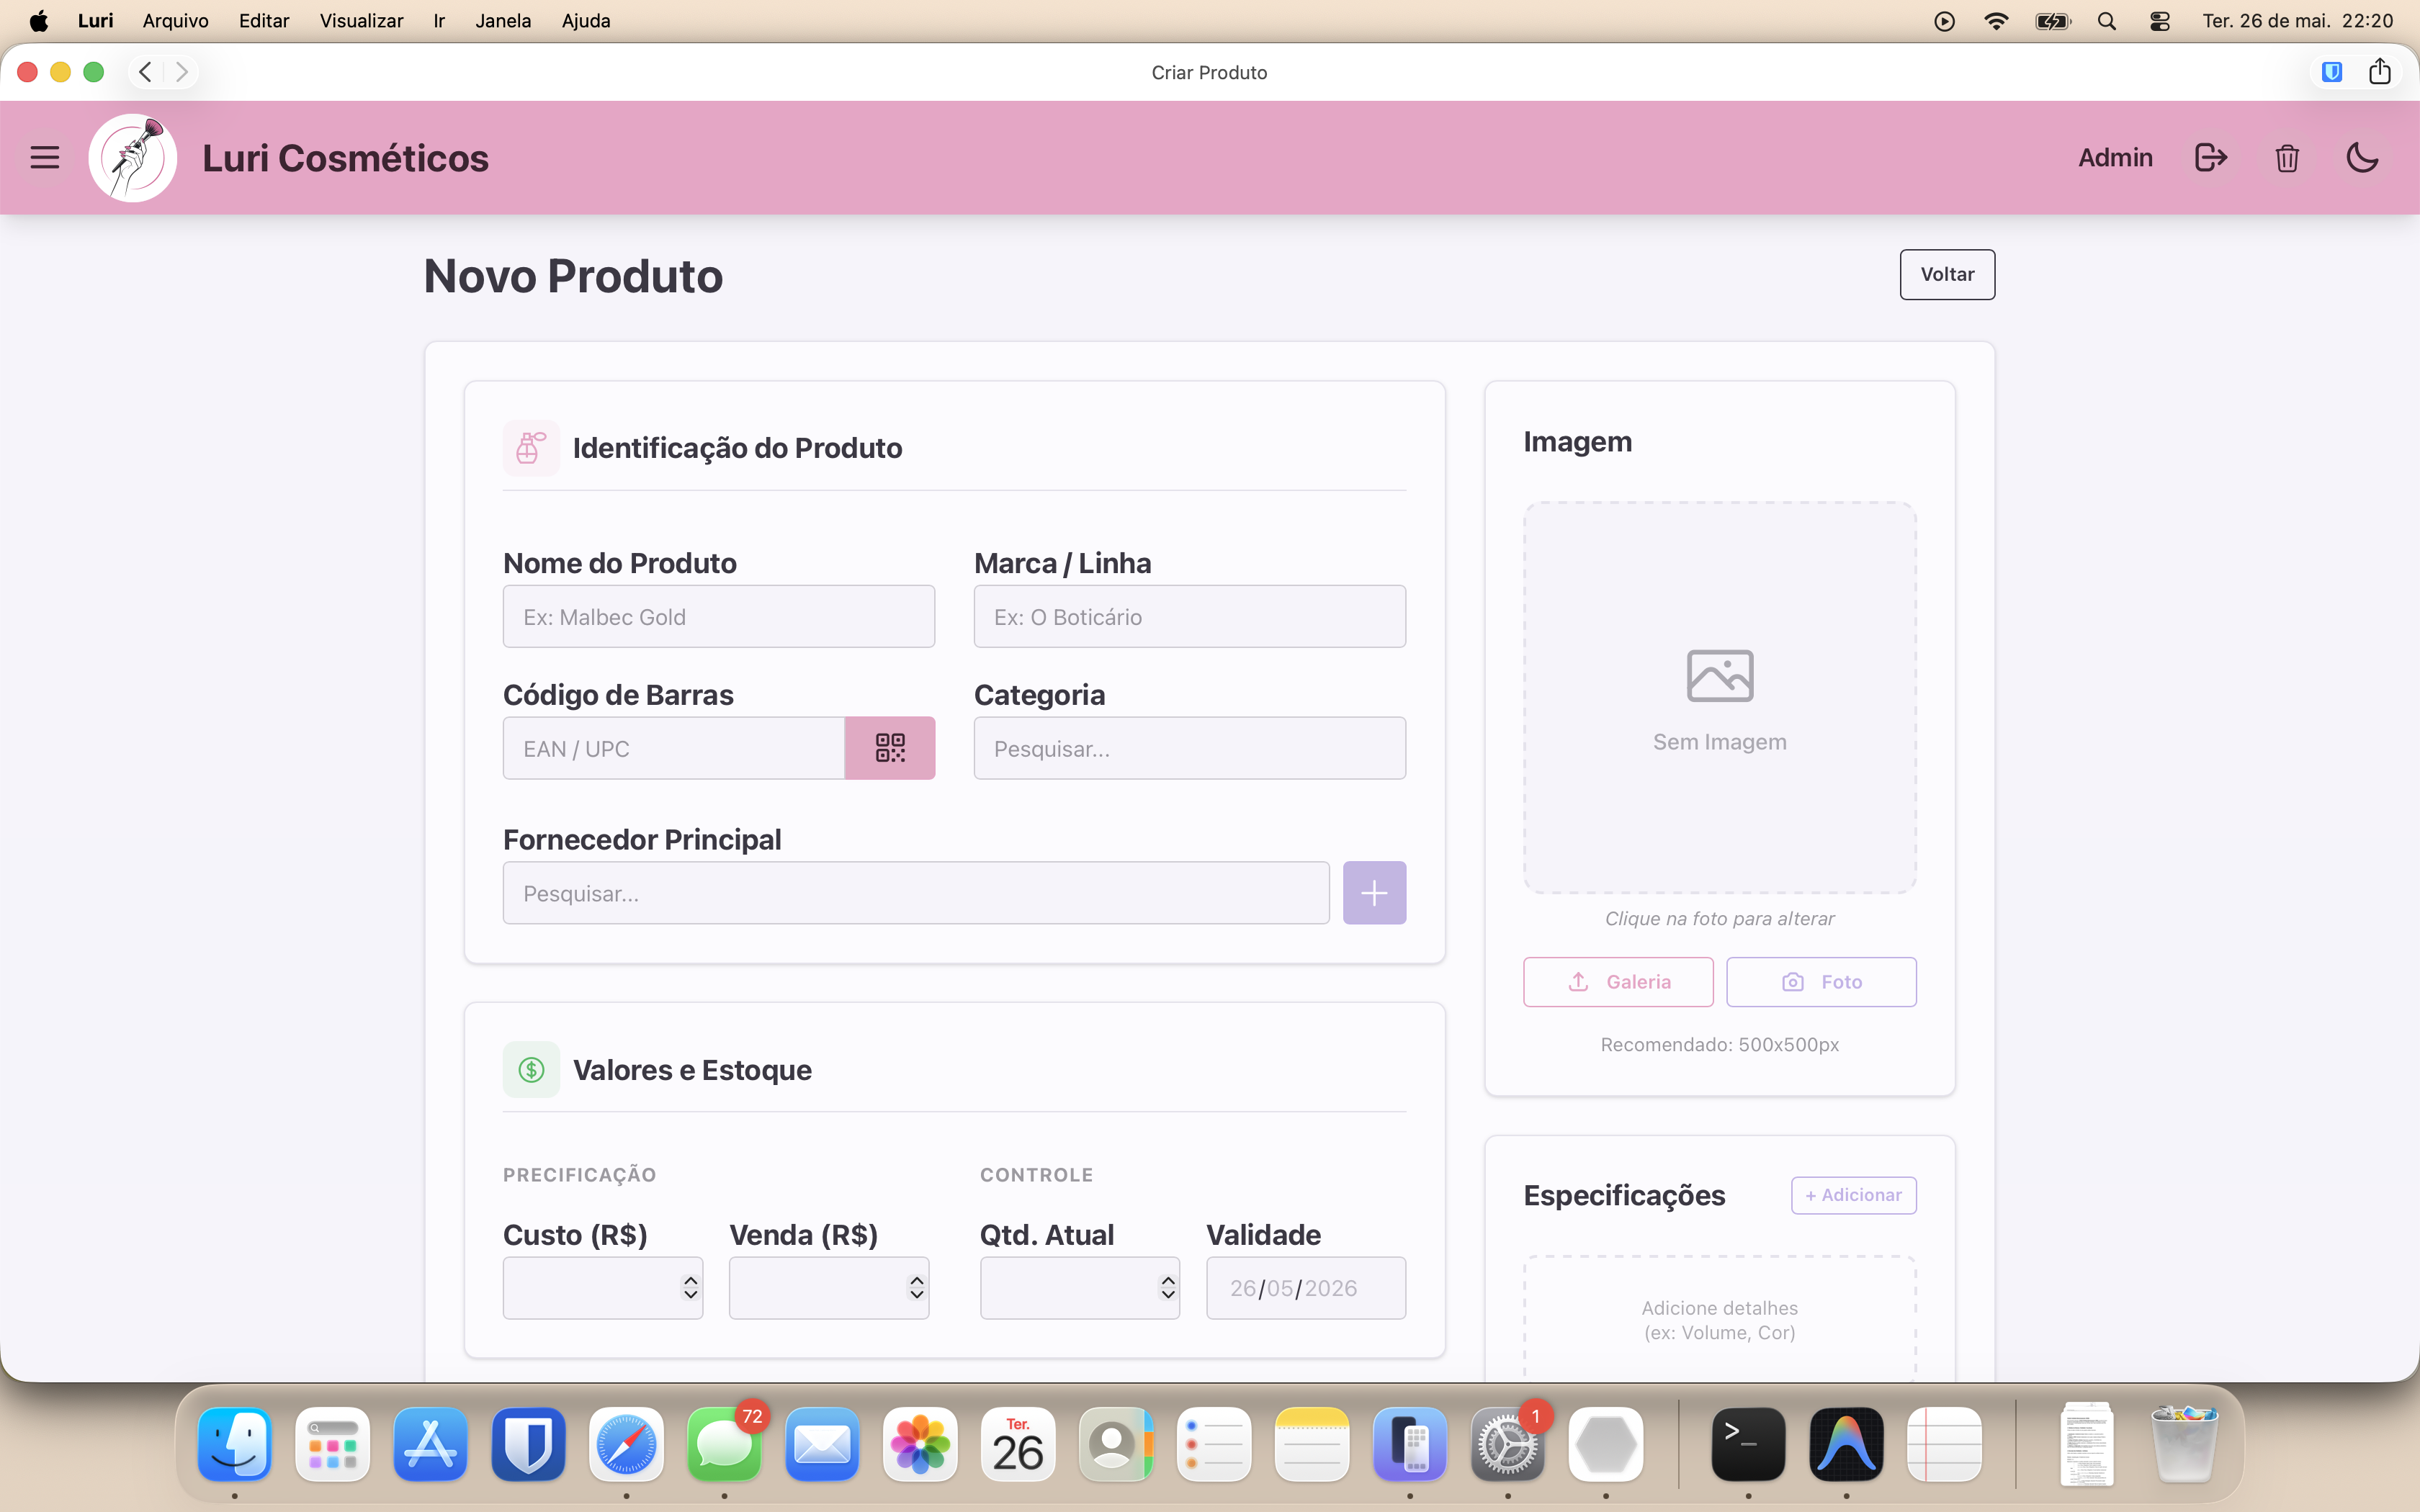This screenshot has width=2420, height=1512.
Task: Open the Editar menu
Action: tap(264, 21)
